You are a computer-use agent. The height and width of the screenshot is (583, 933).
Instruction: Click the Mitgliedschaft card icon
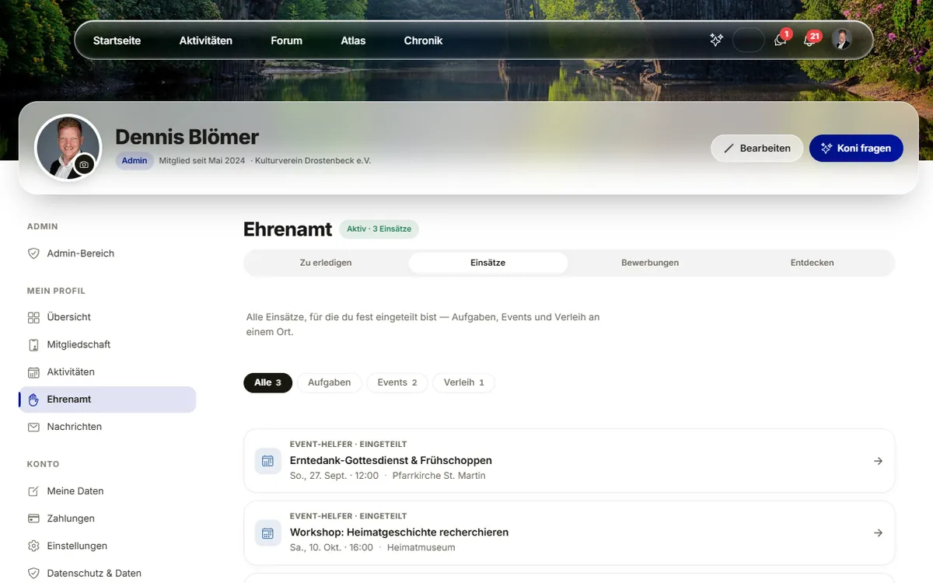coord(33,344)
